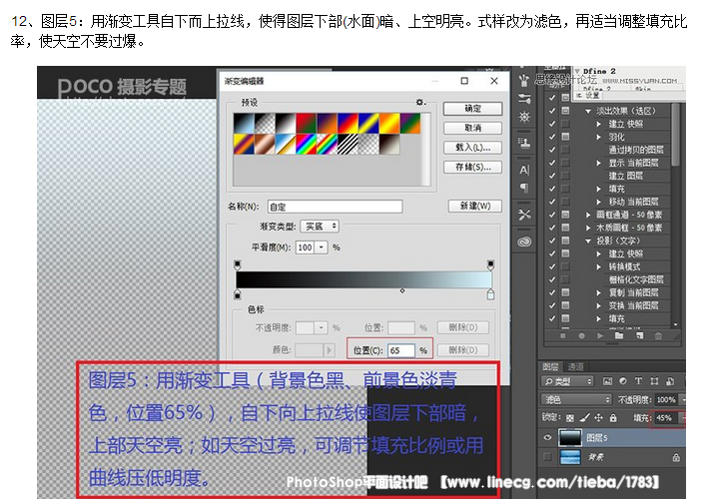Screen dimensions: 709x499
Task: Expand the 羽化 action step
Action: pos(599,137)
